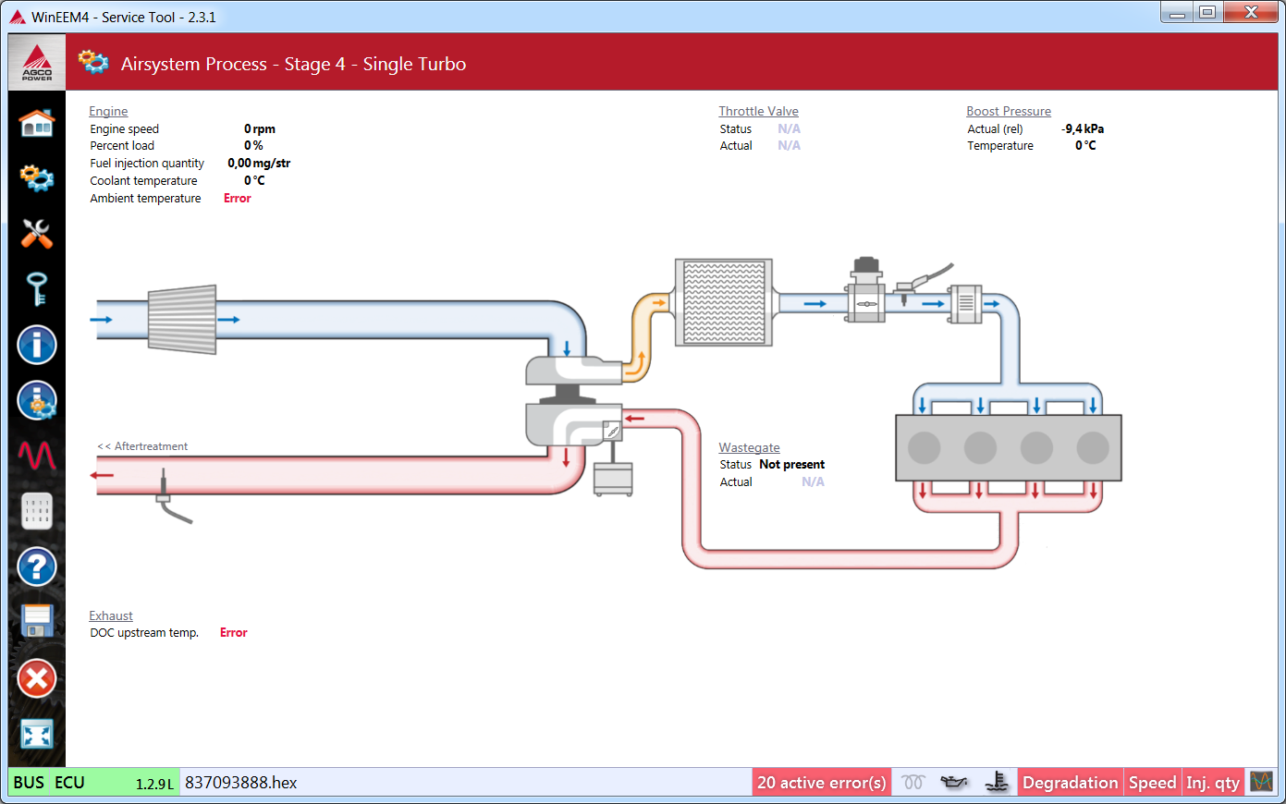Screen dimensions: 1286x804
Task: Click the binary data sheet icon
Action: pos(37,511)
